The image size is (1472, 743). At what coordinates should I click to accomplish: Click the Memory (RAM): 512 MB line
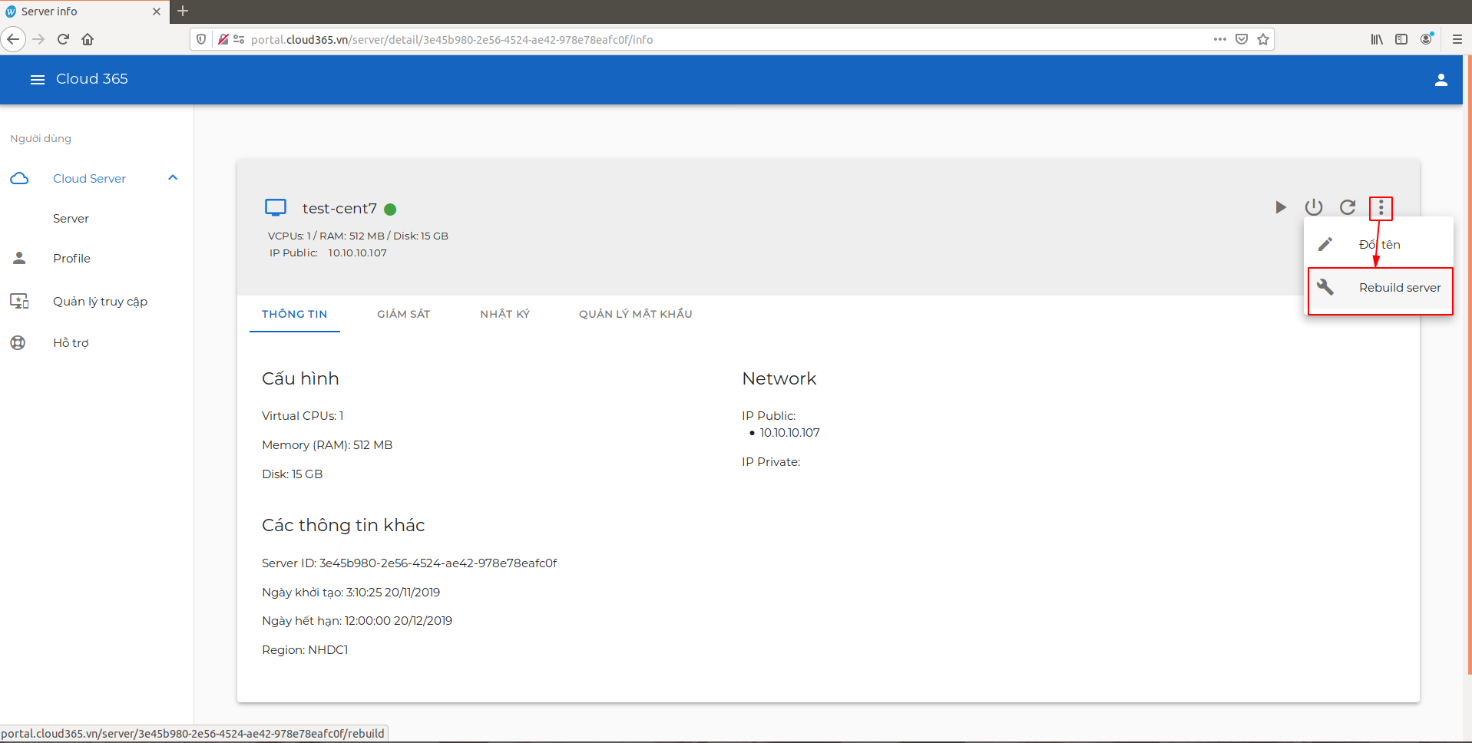[x=327, y=445]
